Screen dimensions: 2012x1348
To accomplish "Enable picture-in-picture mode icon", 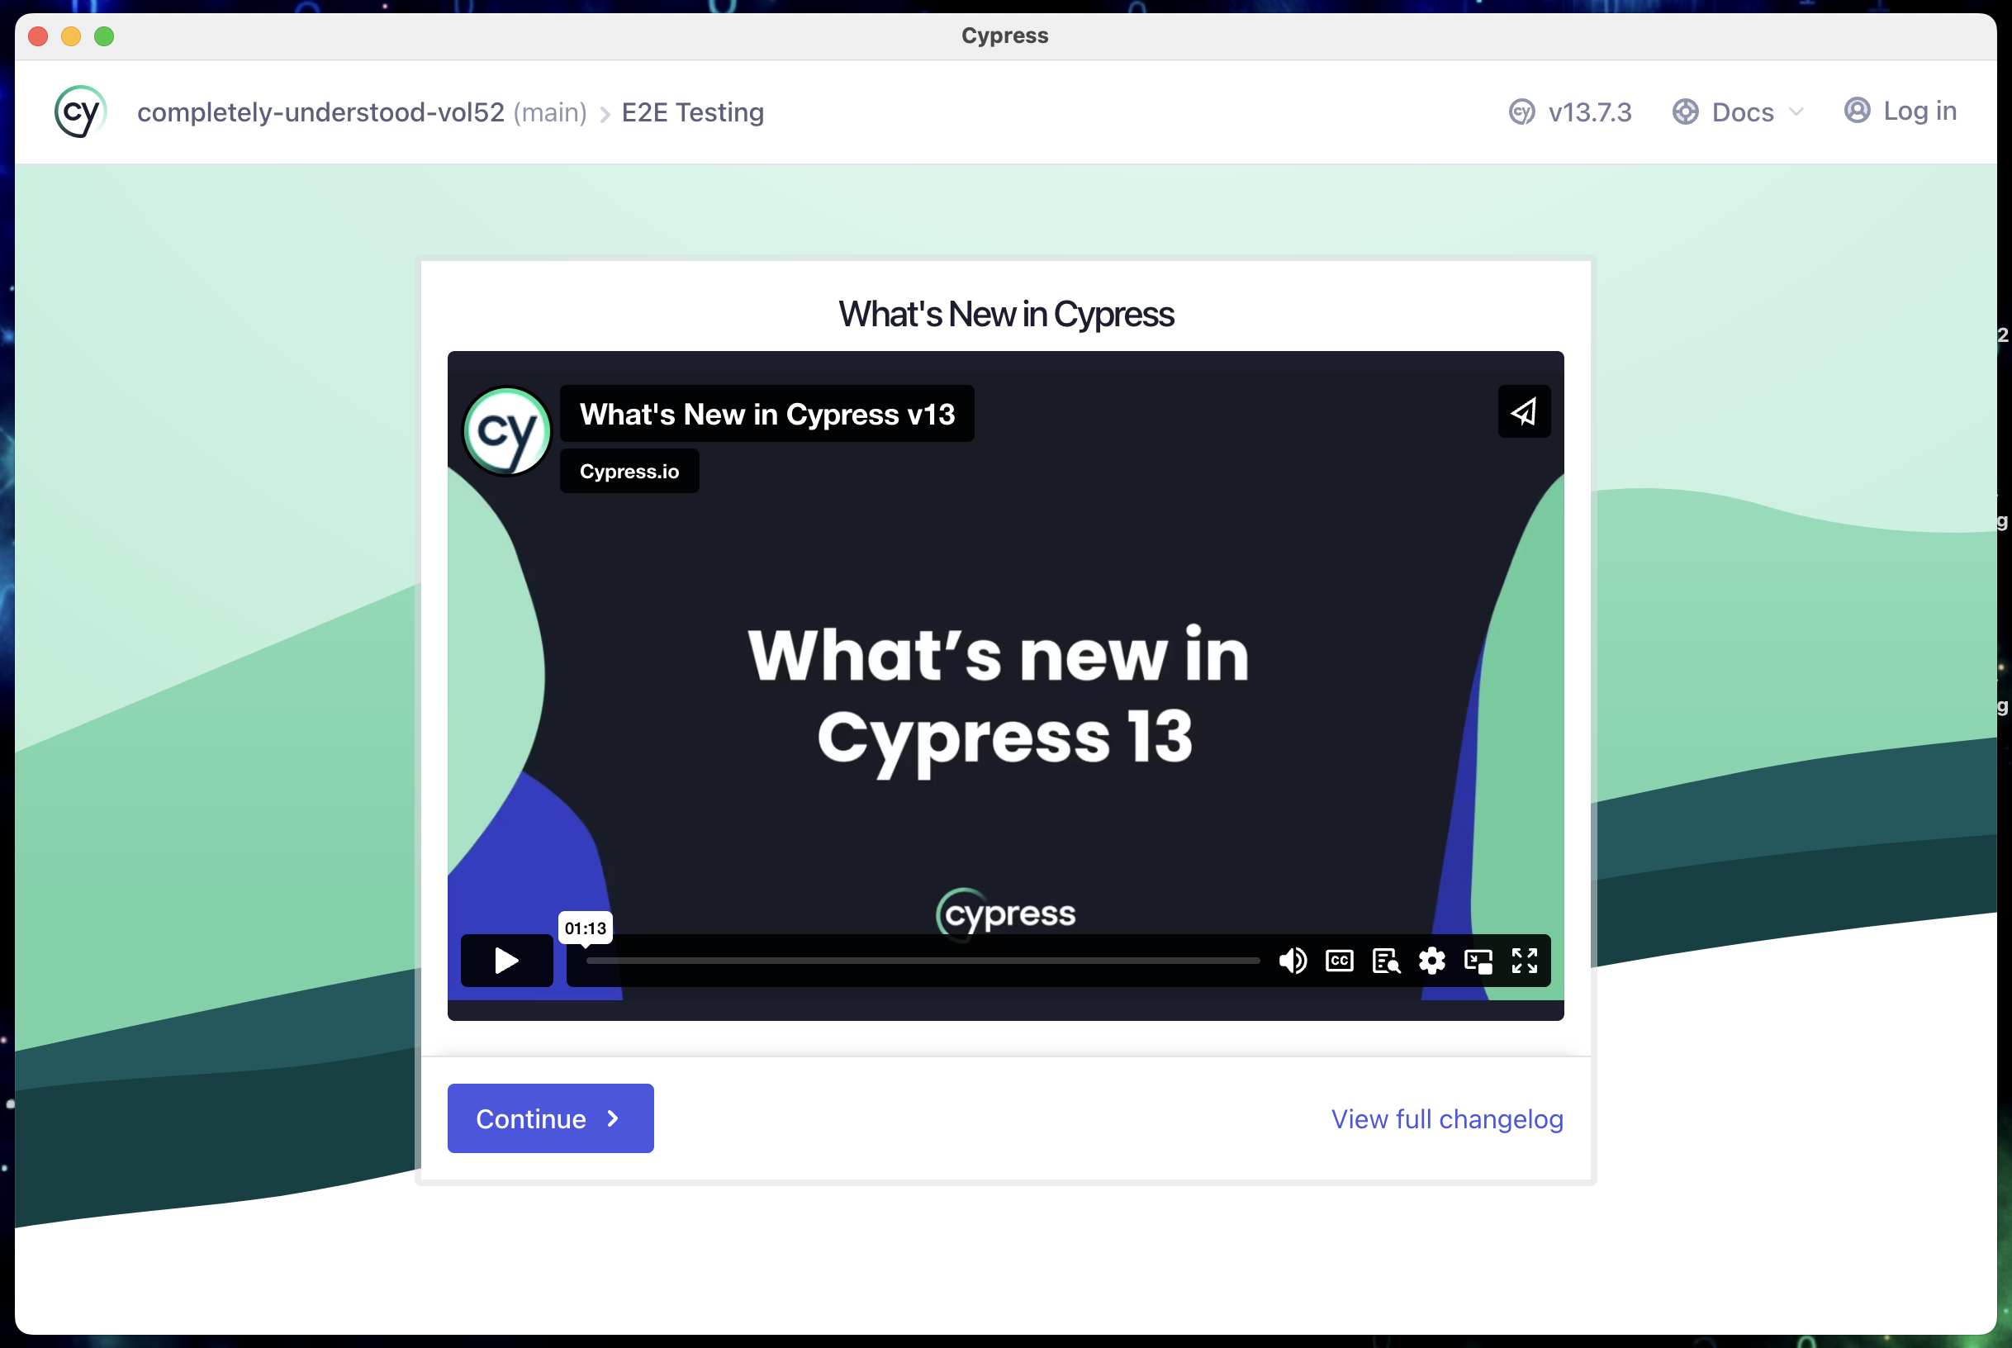I will [1478, 961].
